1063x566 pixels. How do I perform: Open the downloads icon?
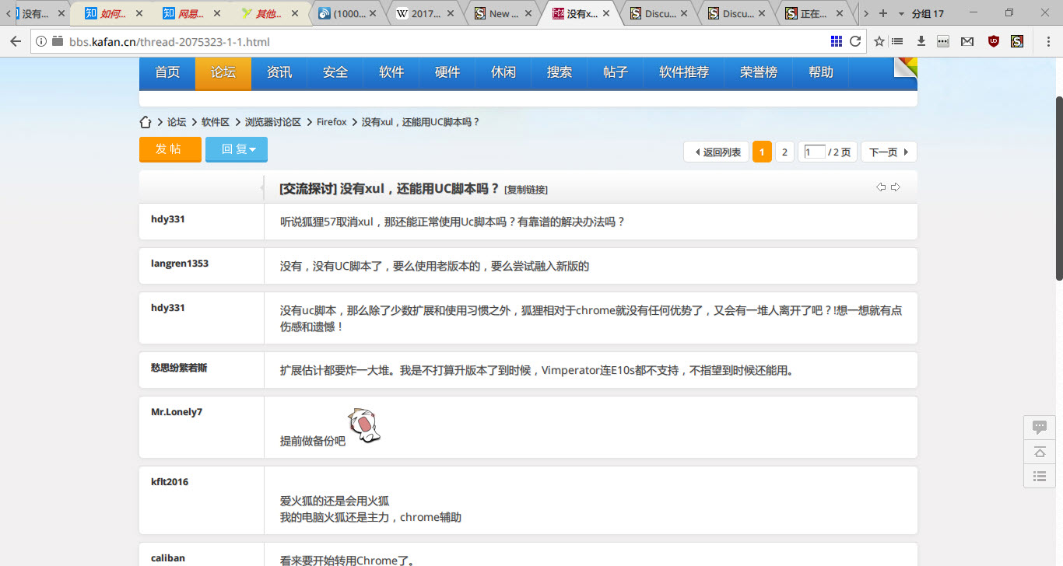coord(921,41)
